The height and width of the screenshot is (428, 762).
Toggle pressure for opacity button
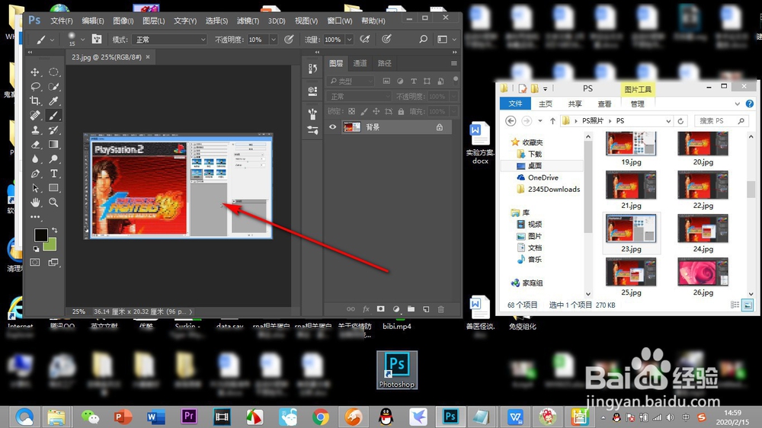(x=289, y=39)
